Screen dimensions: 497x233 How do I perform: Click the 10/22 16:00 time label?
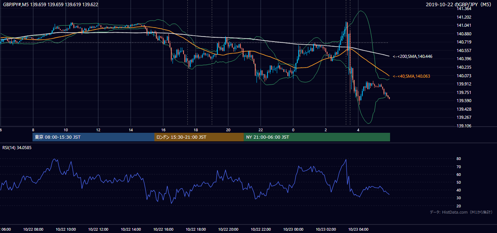(x=163, y=229)
